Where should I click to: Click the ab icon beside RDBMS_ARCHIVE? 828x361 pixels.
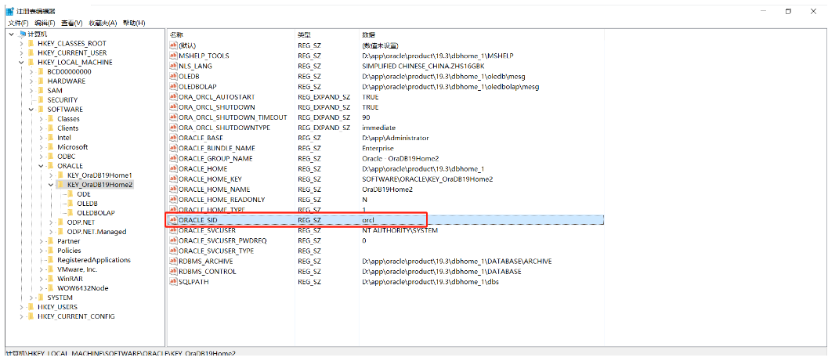tap(172, 262)
